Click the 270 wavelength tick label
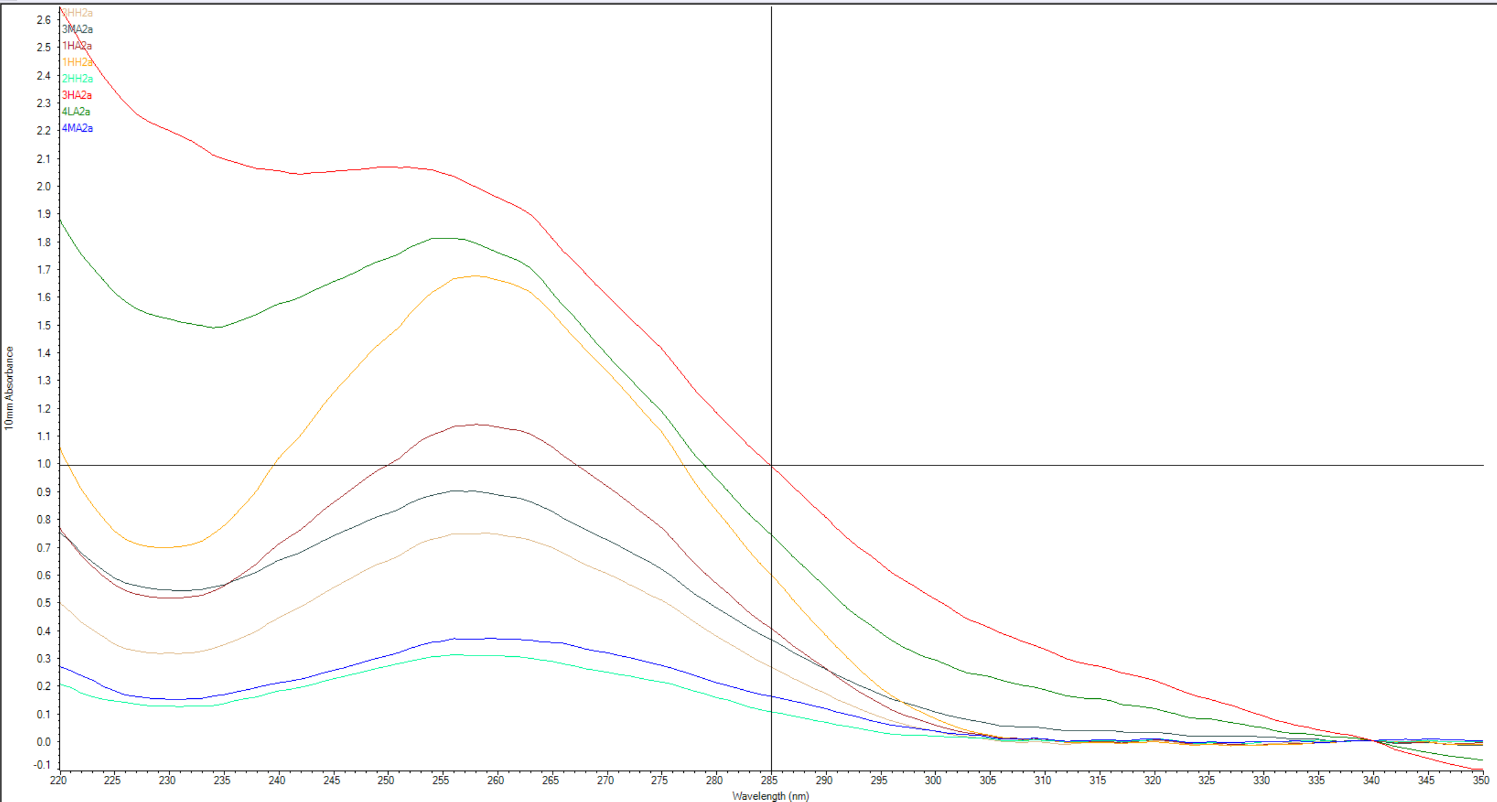The image size is (1497, 802). click(x=605, y=780)
